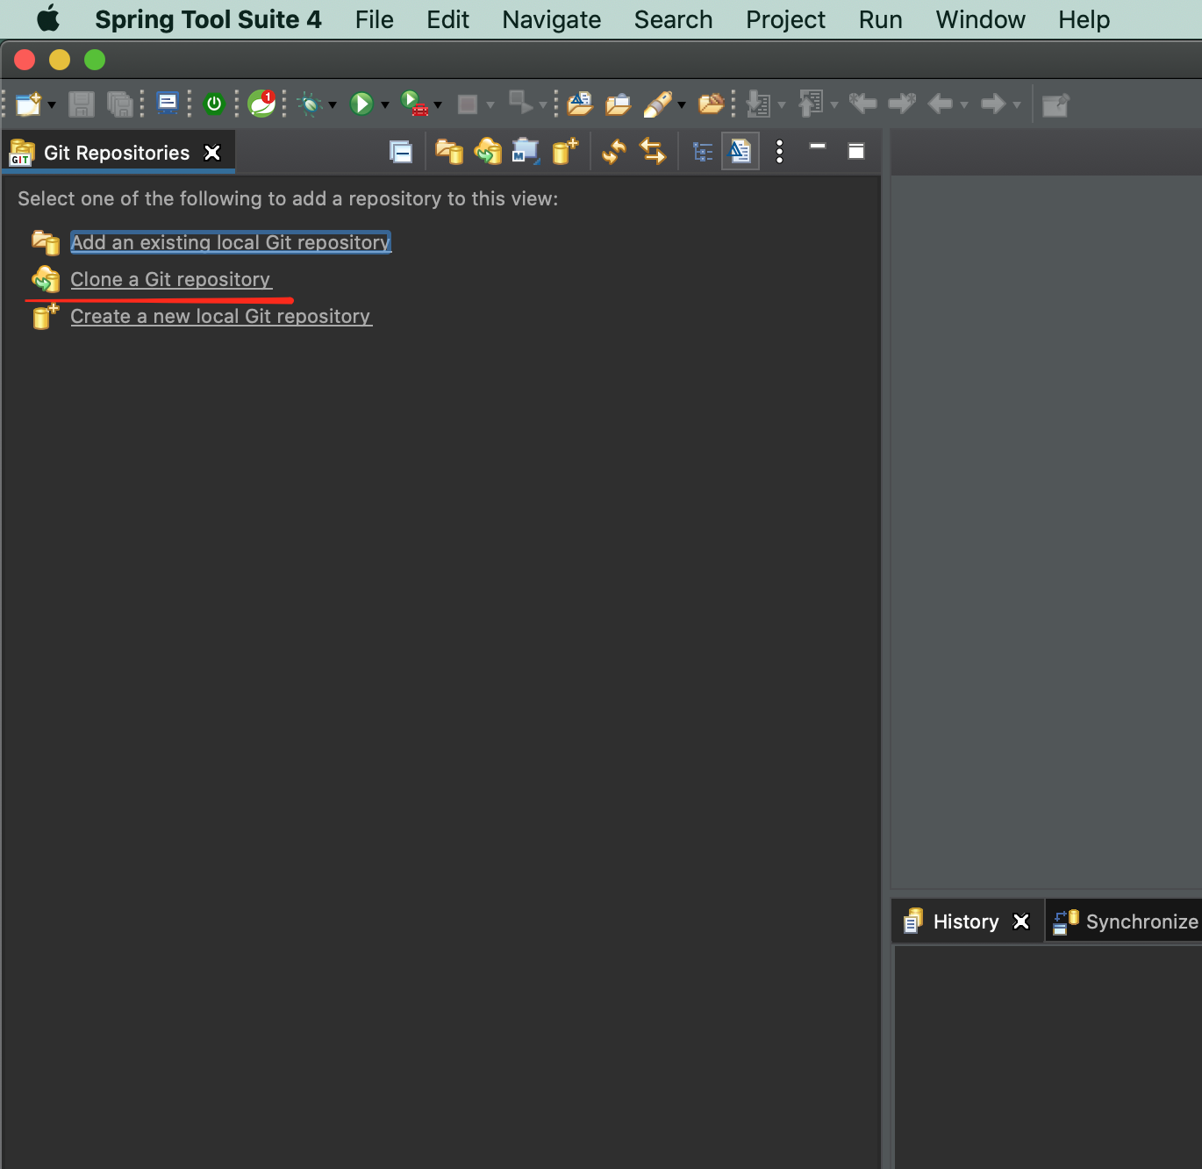
Task: Expand the Search flashlight dropdown arrow
Action: coord(682,105)
